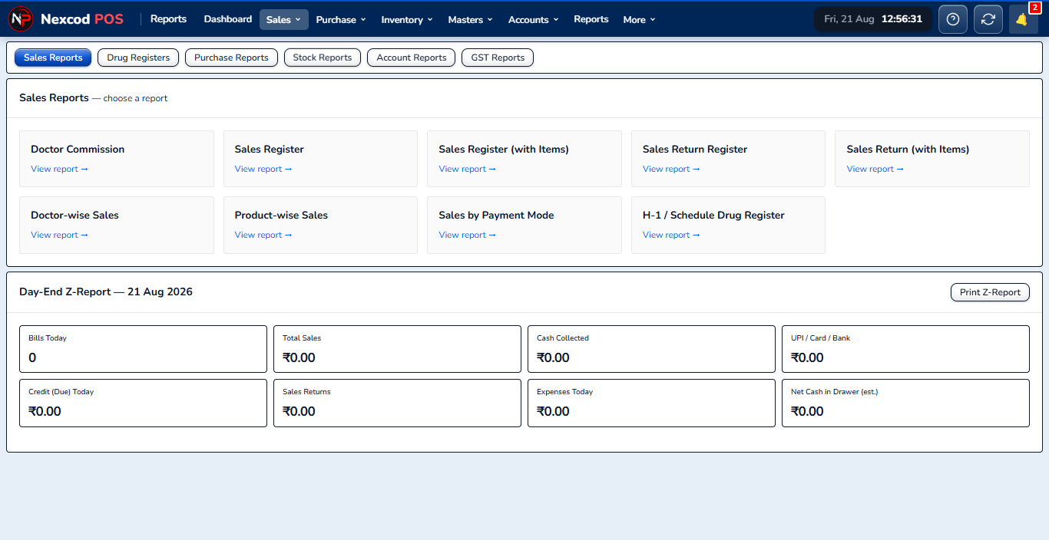The image size is (1049, 540).
Task: Click the UPI / Card / Bank stat card
Action: (x=905, y=349)
